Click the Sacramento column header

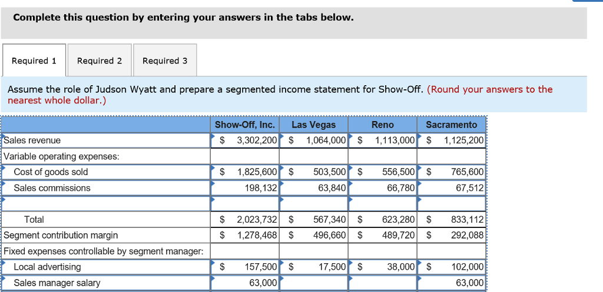click(452, 125)
